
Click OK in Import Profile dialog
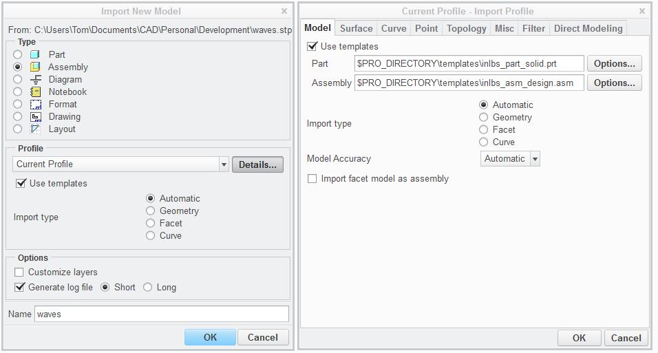tap(579, 338)
